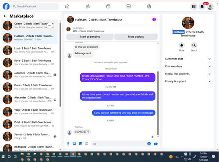The width and height of the screenshot is (219, 162).
Task: Search in conversation via magnifier icon
Action: point(194,45)
